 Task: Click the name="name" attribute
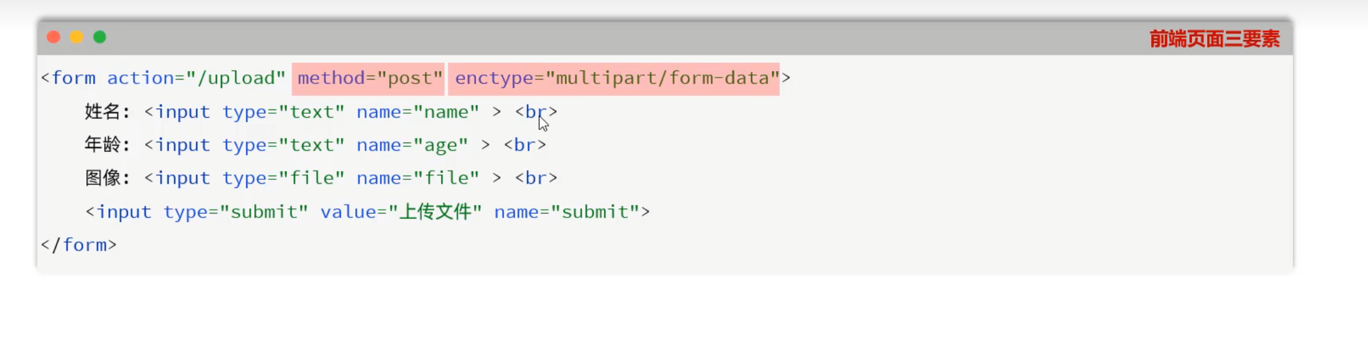tap(417, 112)
